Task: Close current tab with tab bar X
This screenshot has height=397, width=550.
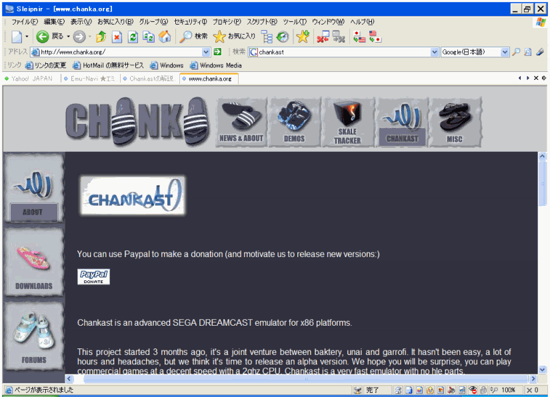Action: coord(536,78)
